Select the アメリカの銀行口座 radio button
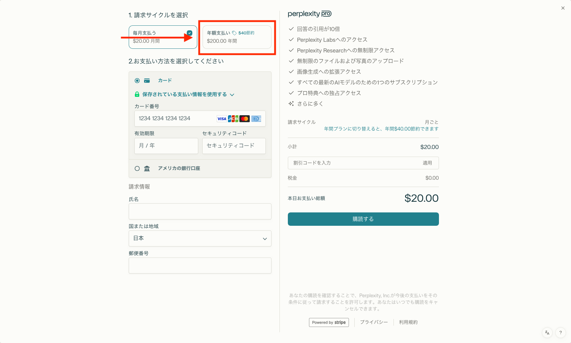 (137, 168)
